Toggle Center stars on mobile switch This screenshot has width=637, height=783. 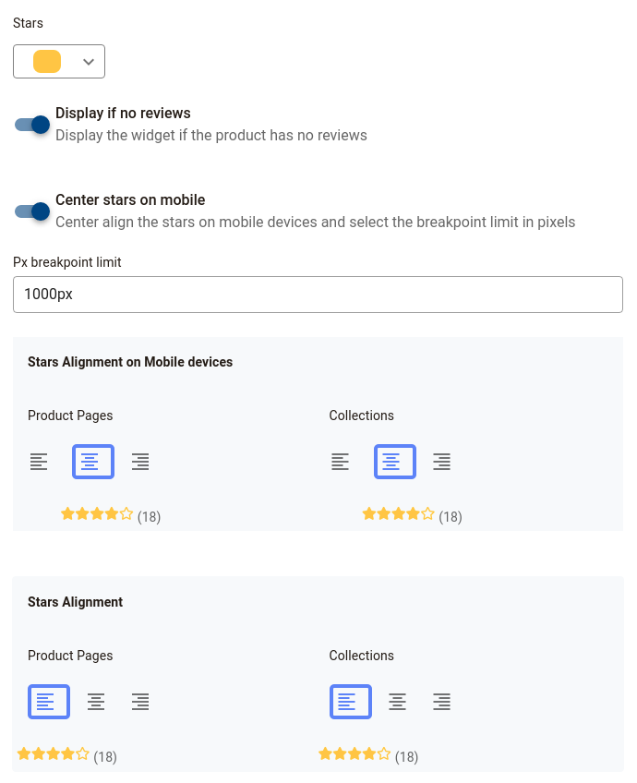tap(32, 211)
